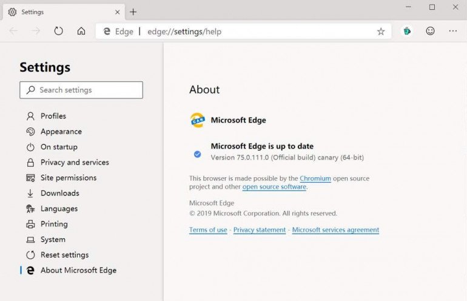Focus the Search settings field
The image size is (467, 301).
tap(81, 90)
